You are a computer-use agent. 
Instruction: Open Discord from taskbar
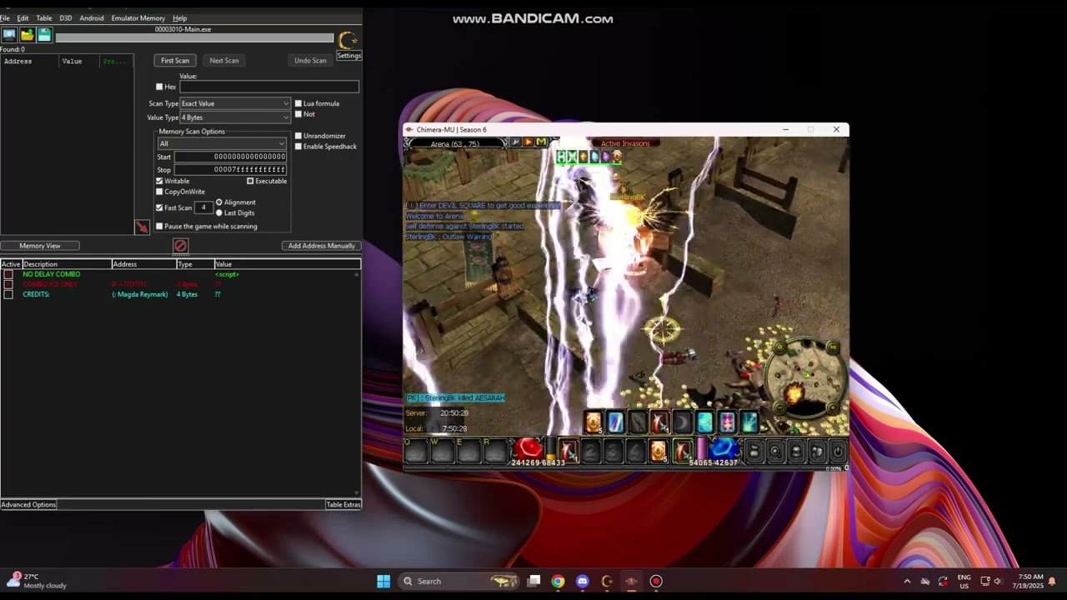click(x=582, y=581)
